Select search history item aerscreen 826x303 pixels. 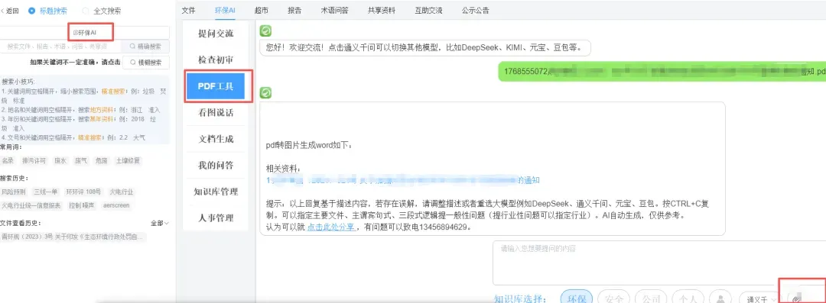tap(116, 205)
